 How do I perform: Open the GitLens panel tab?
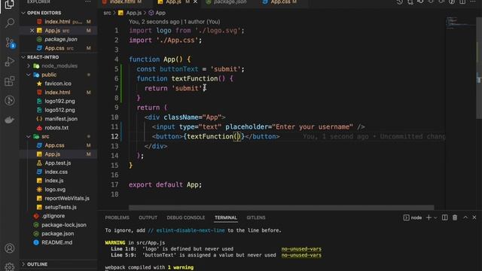tap(256, 218)
